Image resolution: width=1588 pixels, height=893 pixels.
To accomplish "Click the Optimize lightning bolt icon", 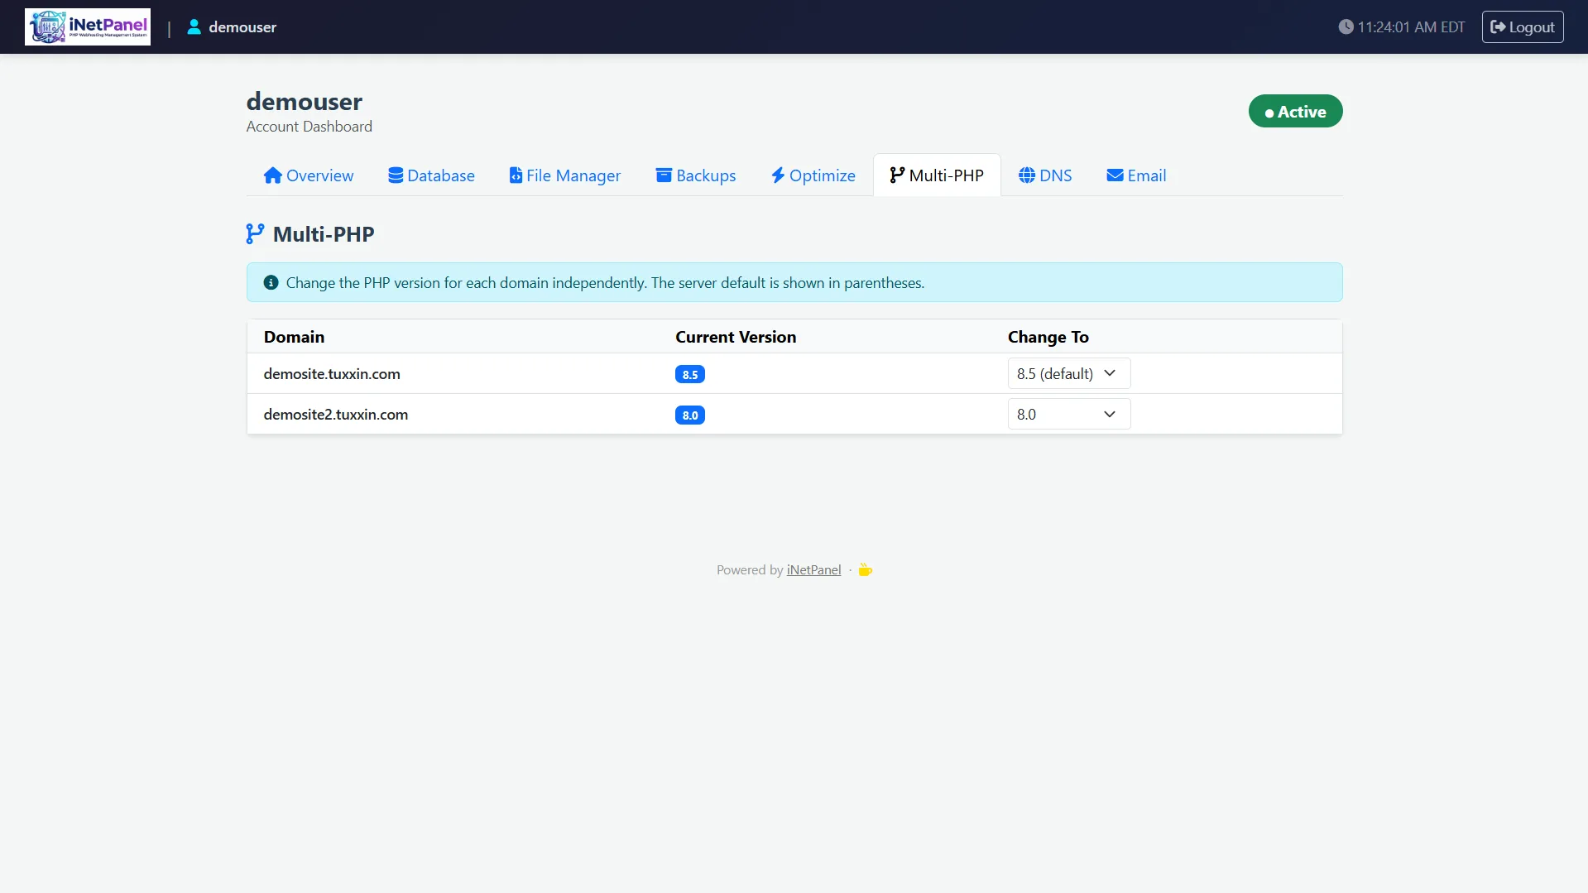I will click(778, 175).
